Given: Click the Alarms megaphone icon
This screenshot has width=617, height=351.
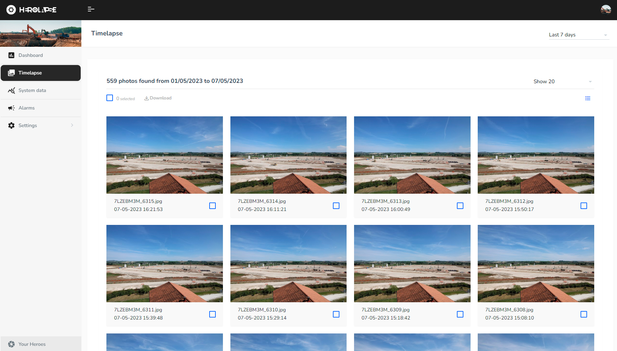Looking at the screenshot, I should 11,108.
